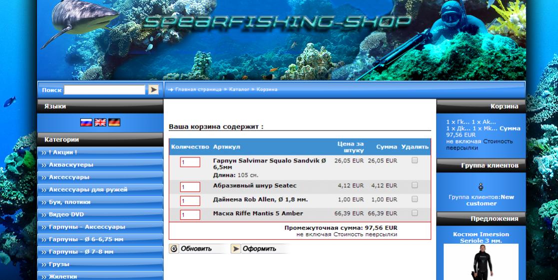Click the customer group person icon

click(x=481, y=187)
